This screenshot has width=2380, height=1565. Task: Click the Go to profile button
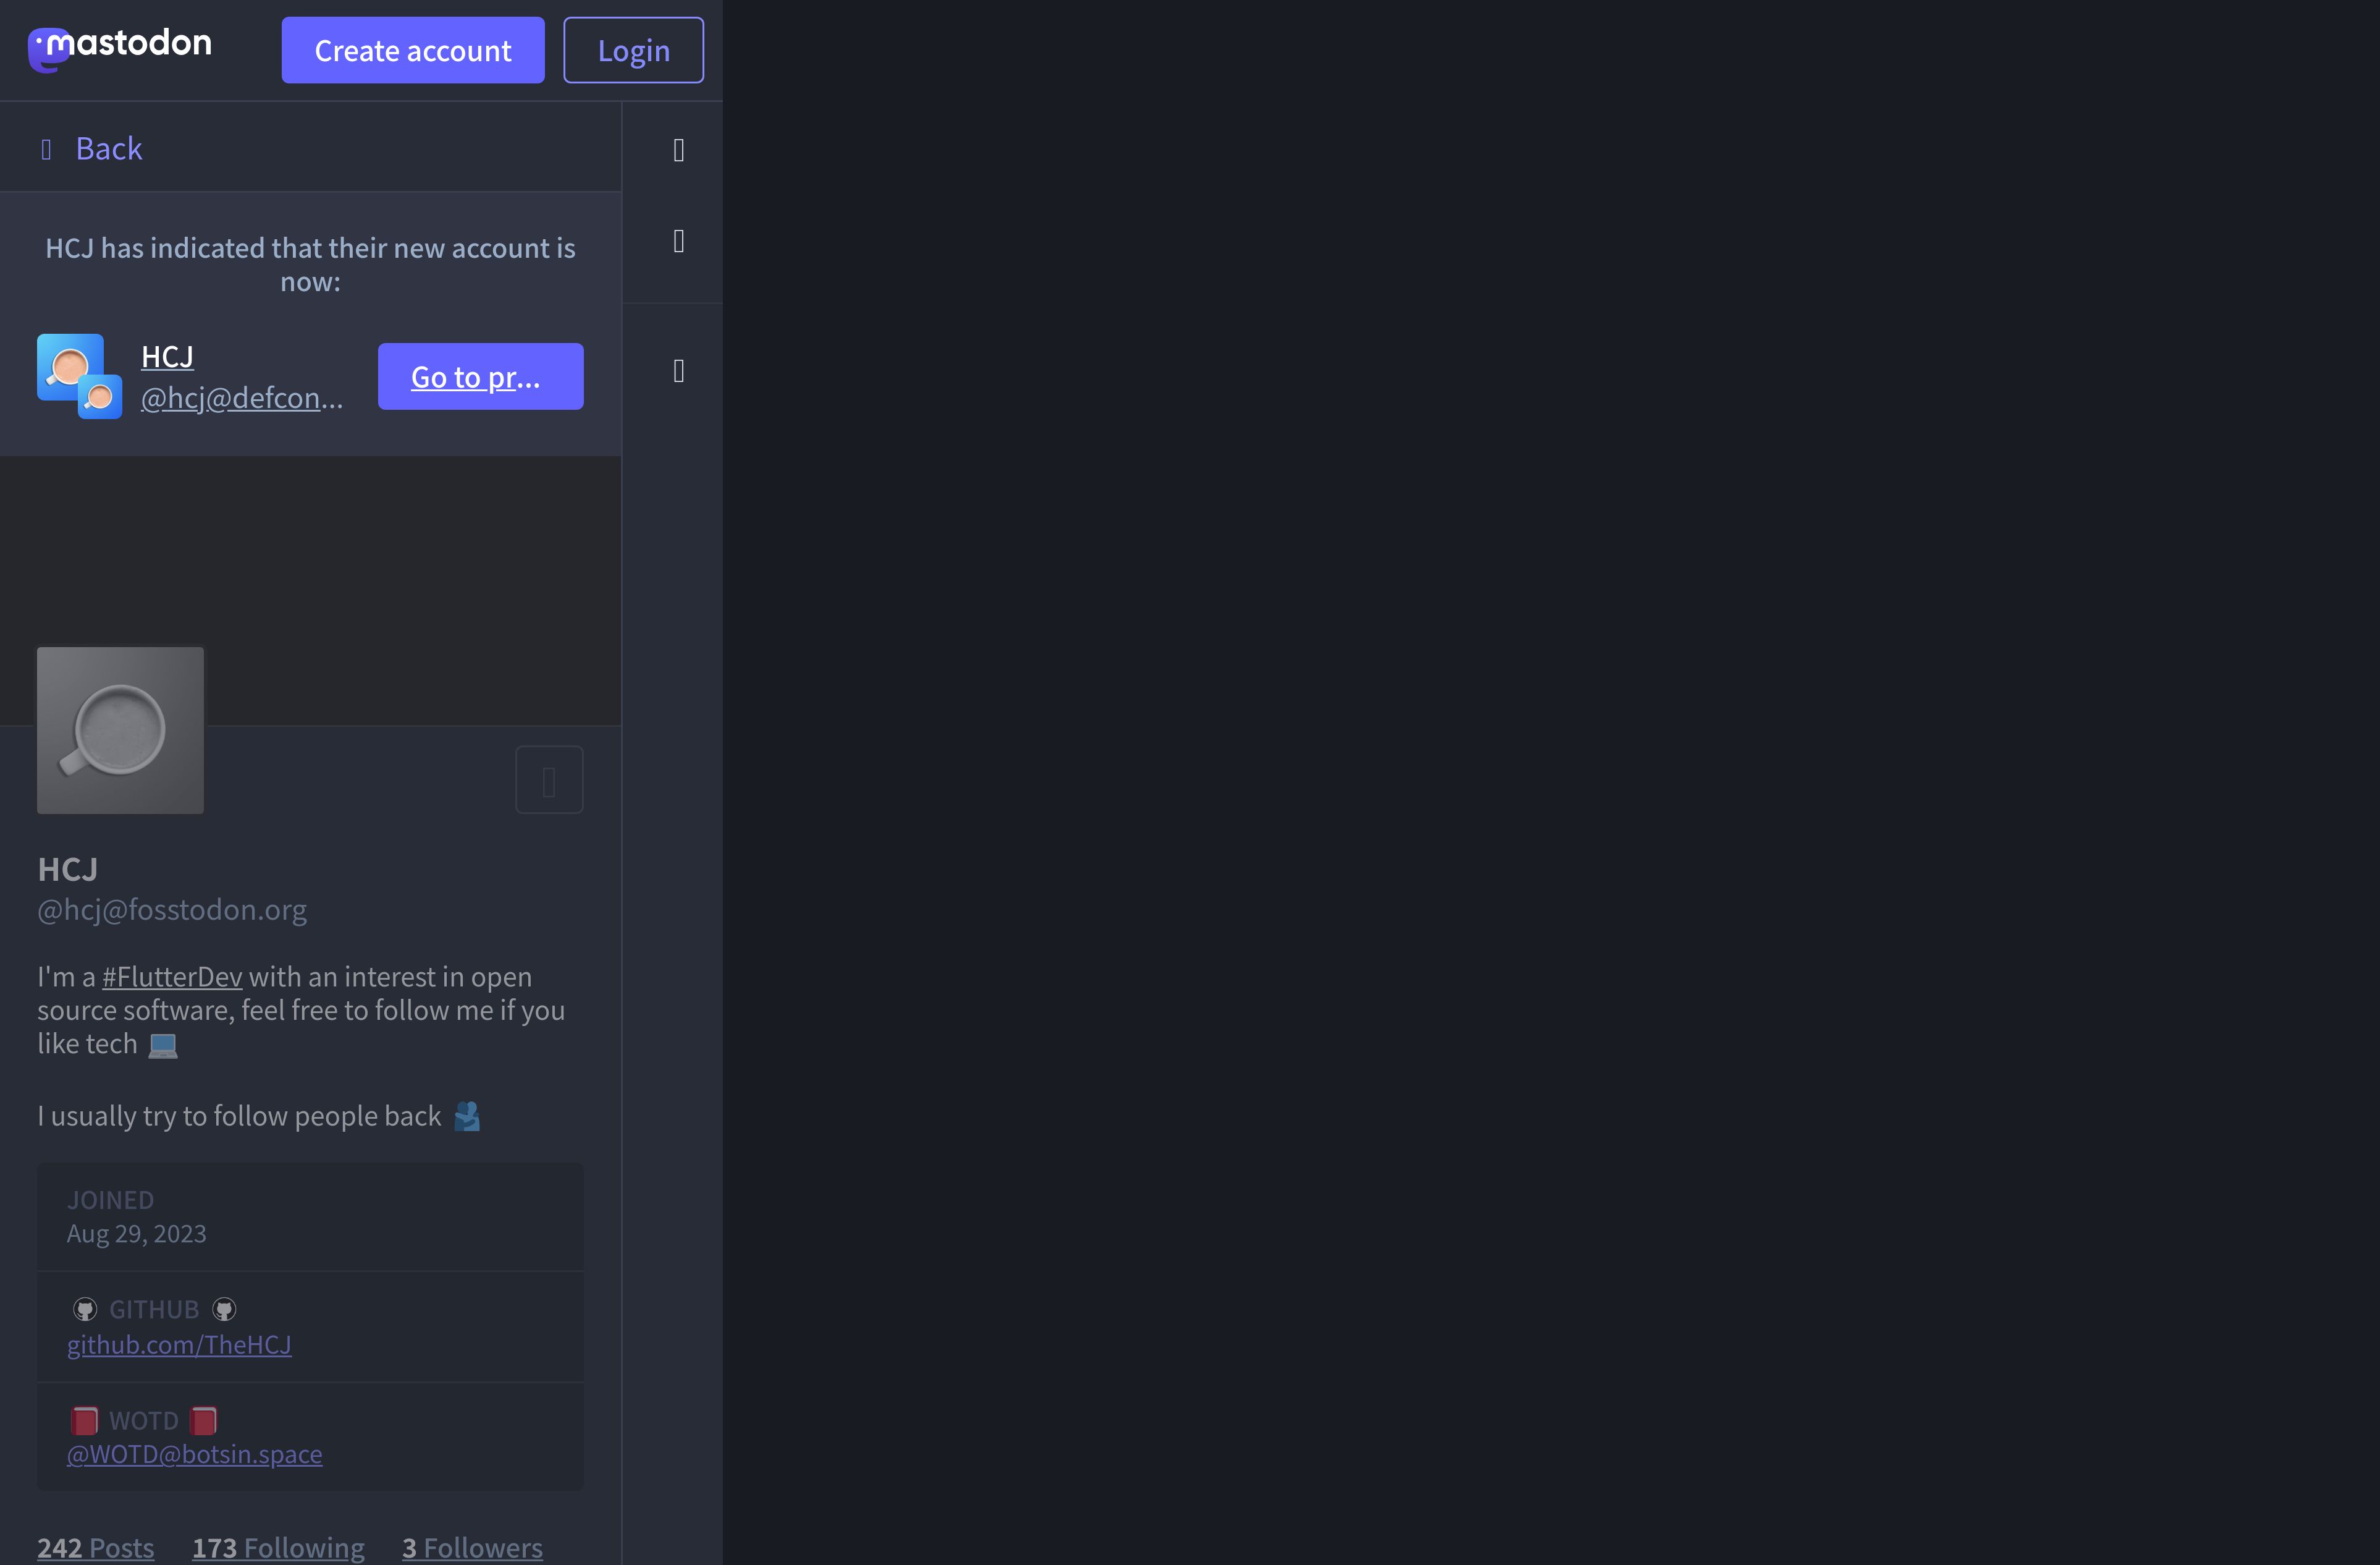click(x=481, y=376)
